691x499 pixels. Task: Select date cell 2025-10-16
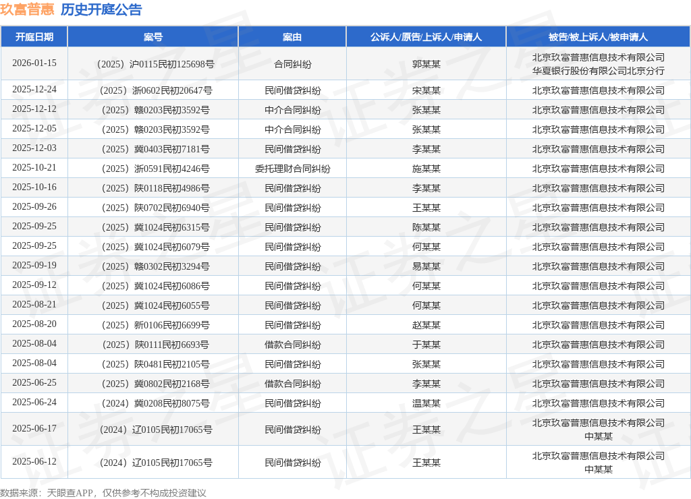[34, 187]
